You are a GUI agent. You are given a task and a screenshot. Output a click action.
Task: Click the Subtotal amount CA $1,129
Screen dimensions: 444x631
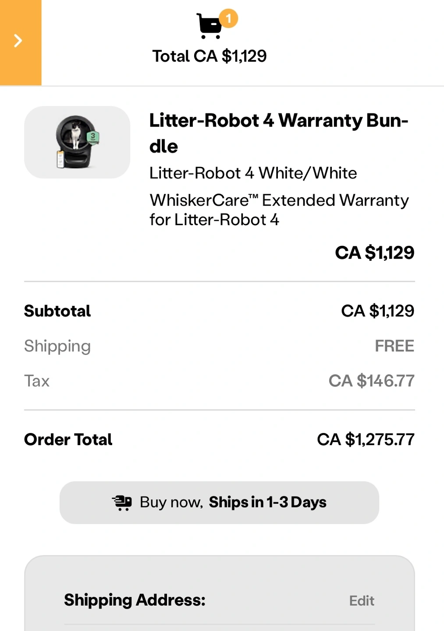pyautogui.click(x=377, y=311)
